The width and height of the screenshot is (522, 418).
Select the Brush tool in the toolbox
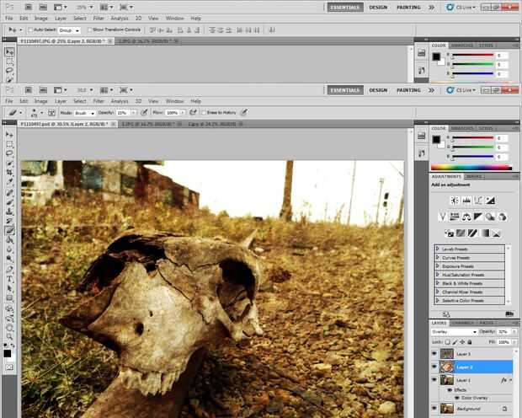click(9, 201)
